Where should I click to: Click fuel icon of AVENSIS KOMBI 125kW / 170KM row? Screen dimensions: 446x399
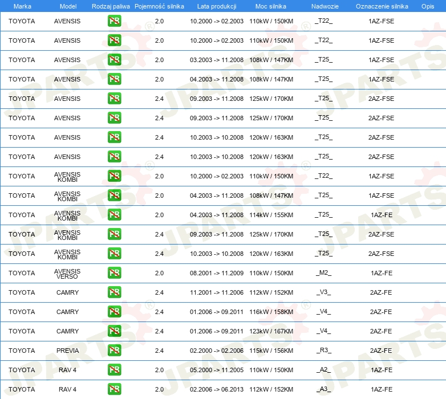[x=114, y=234]
